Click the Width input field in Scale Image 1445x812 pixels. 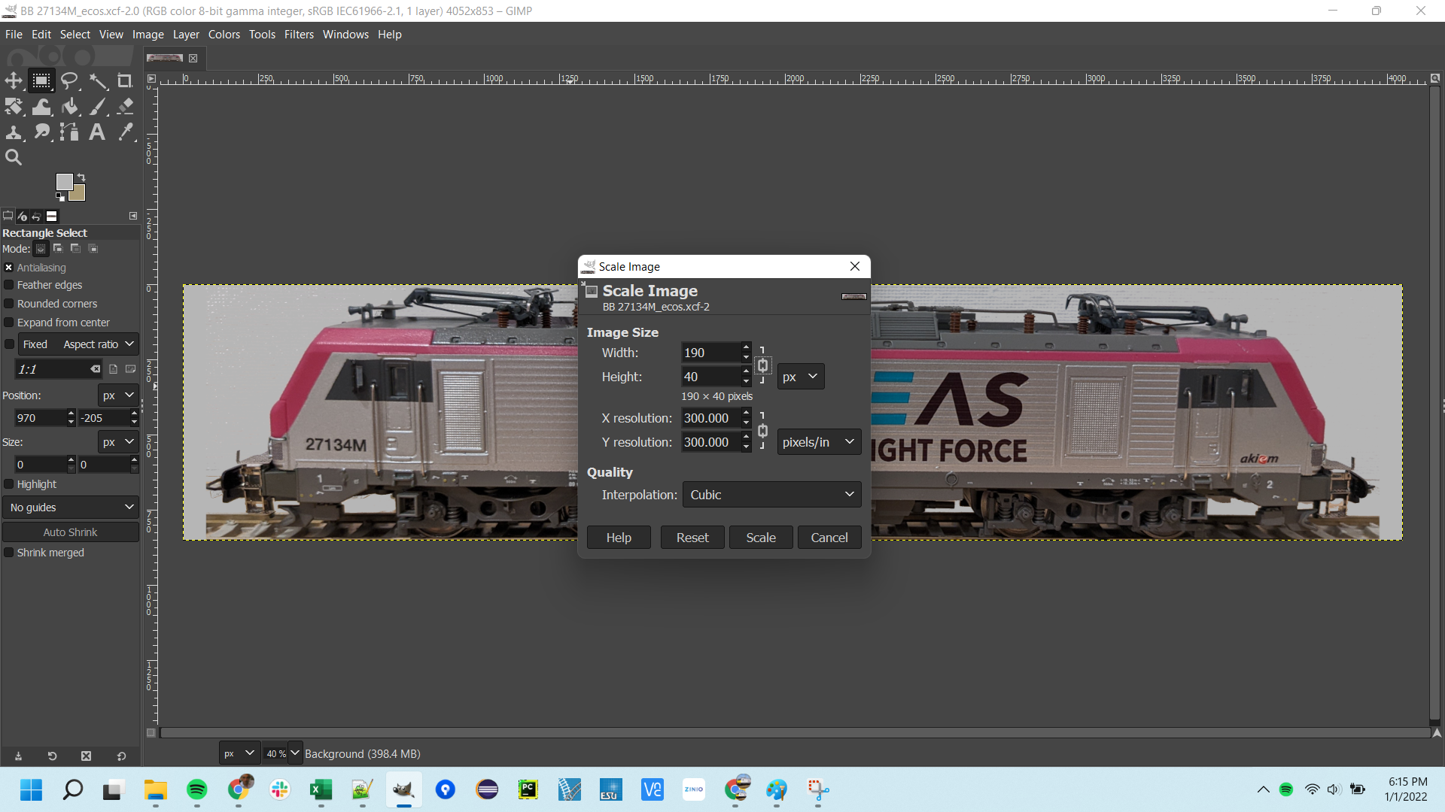[x=710, y=353]
